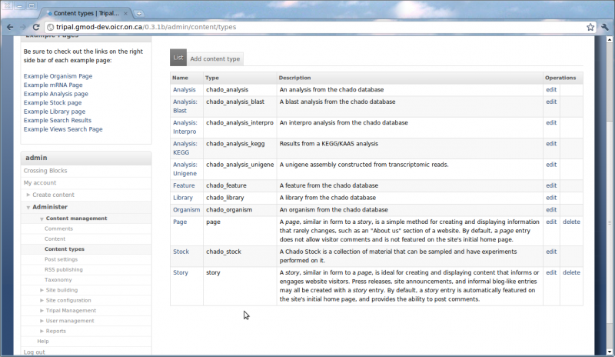Open Content menu item in sidebar

(55, 239)
